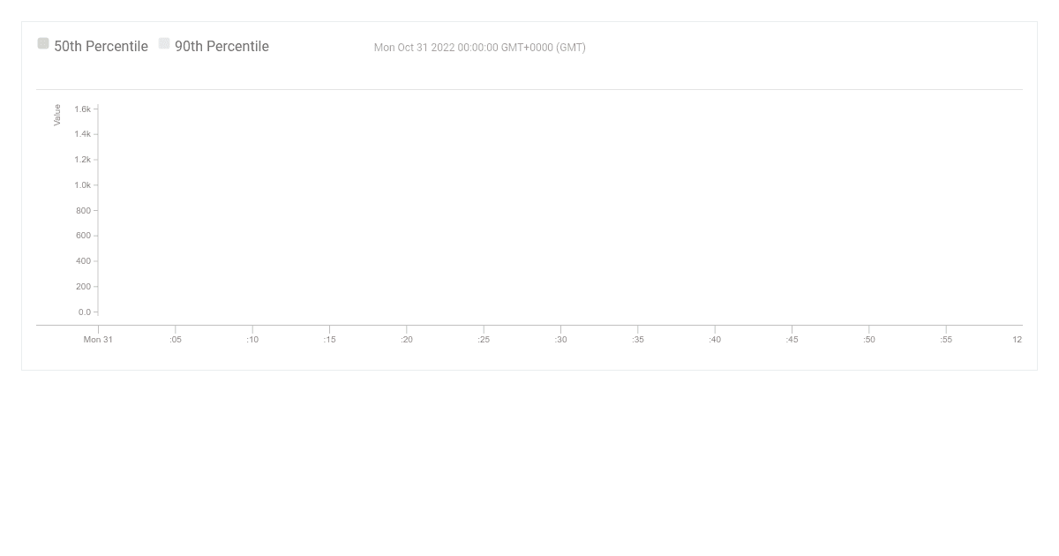Toggle the 90th Percentile legend swatch

pyautogui.click(x=164, y=43)
